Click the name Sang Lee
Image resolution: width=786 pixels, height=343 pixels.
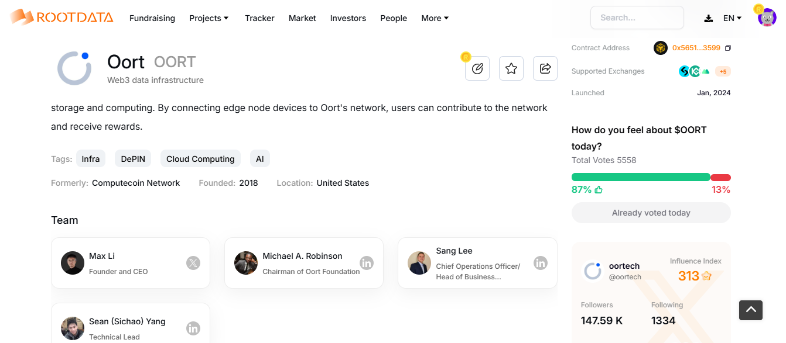click(454, 251)
